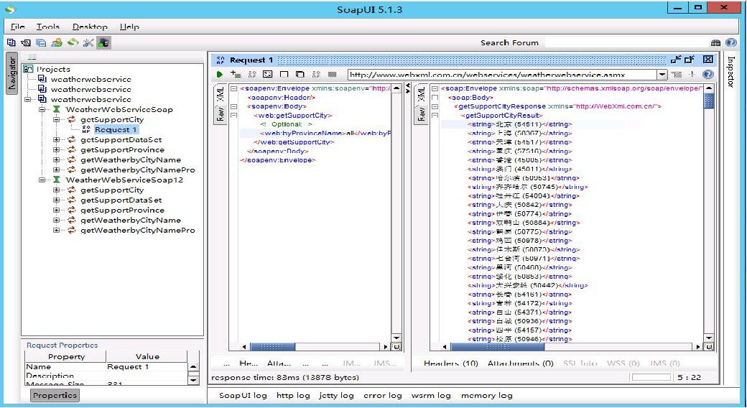
Task: Click the iconify button on Request 1 window
Action: click(x=676, y=60)
